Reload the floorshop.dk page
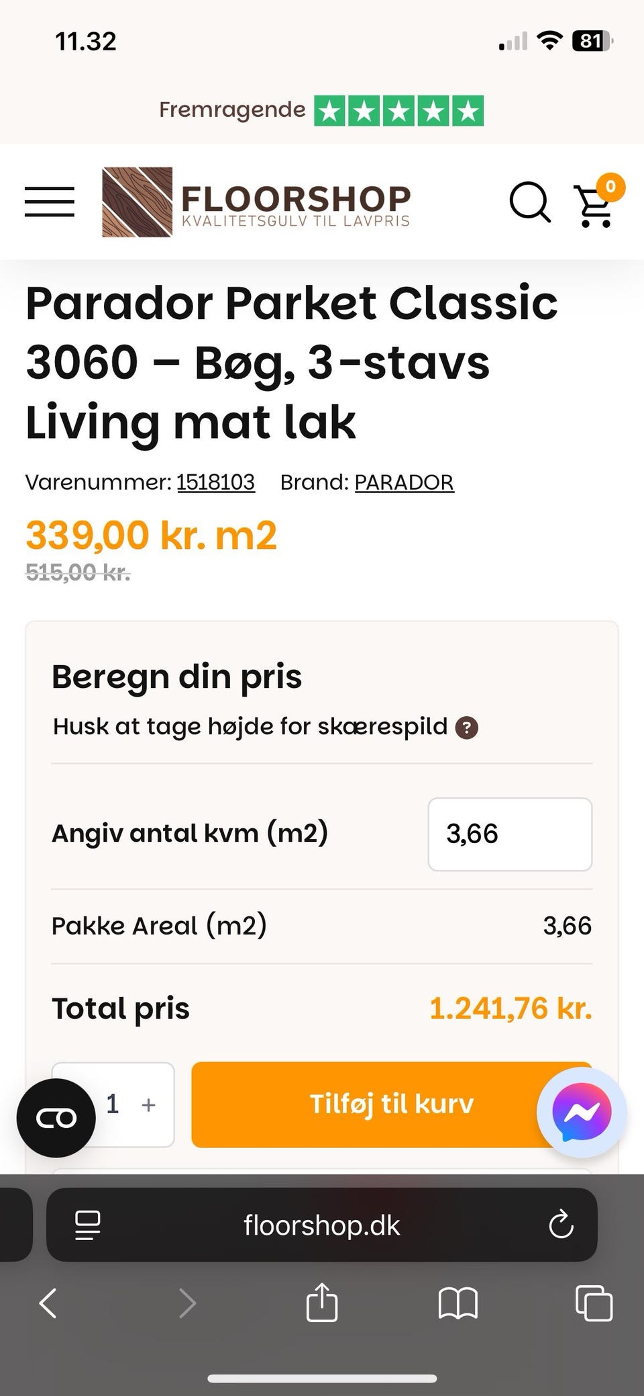This screenshot has height=1396, width=644. coord(561,1225)
